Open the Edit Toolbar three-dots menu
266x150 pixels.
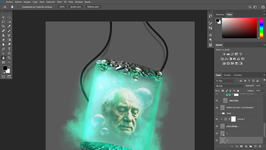click(9, 62)
